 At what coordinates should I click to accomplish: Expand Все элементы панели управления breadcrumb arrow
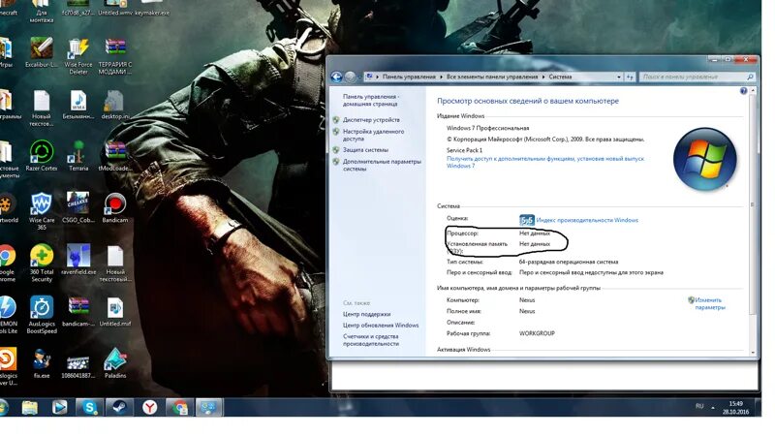pos(542,78)
